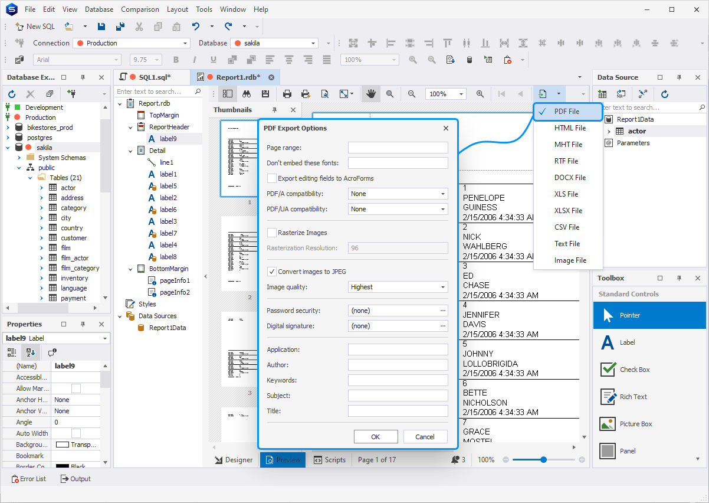Image resolution: width=709 pixels, height=503 pixels.
Task: Click the Print icon in the preview toolbar
Action: coord(287,93)
